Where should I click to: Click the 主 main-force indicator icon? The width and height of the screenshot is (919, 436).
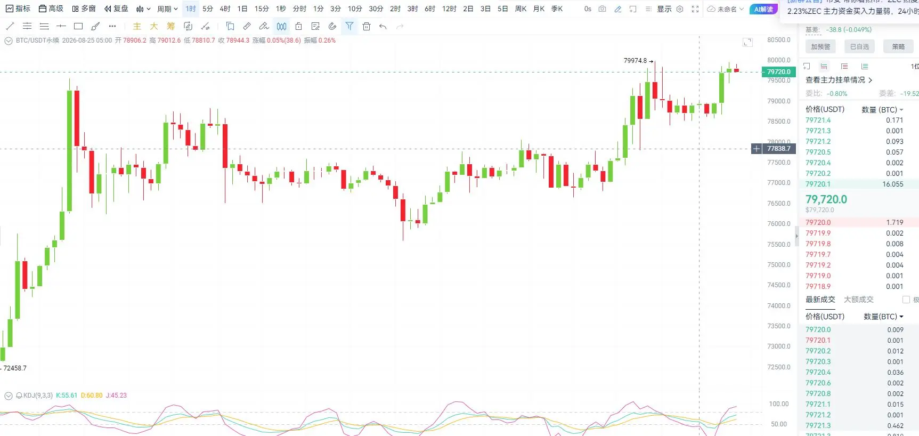(x=137, y=26)
